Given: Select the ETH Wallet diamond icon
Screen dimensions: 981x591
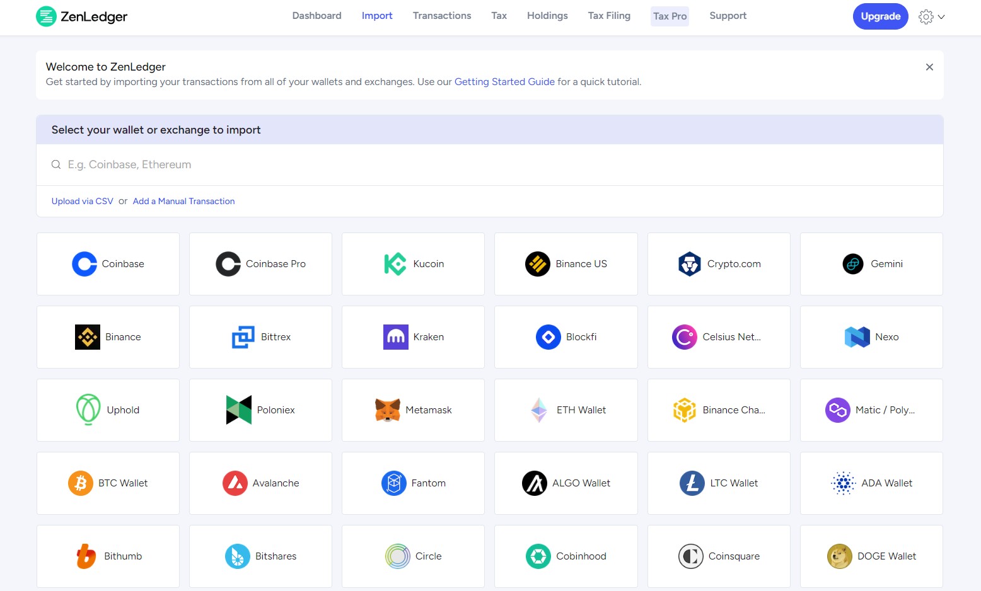Looking at the screenshot, I should (539, 410).
